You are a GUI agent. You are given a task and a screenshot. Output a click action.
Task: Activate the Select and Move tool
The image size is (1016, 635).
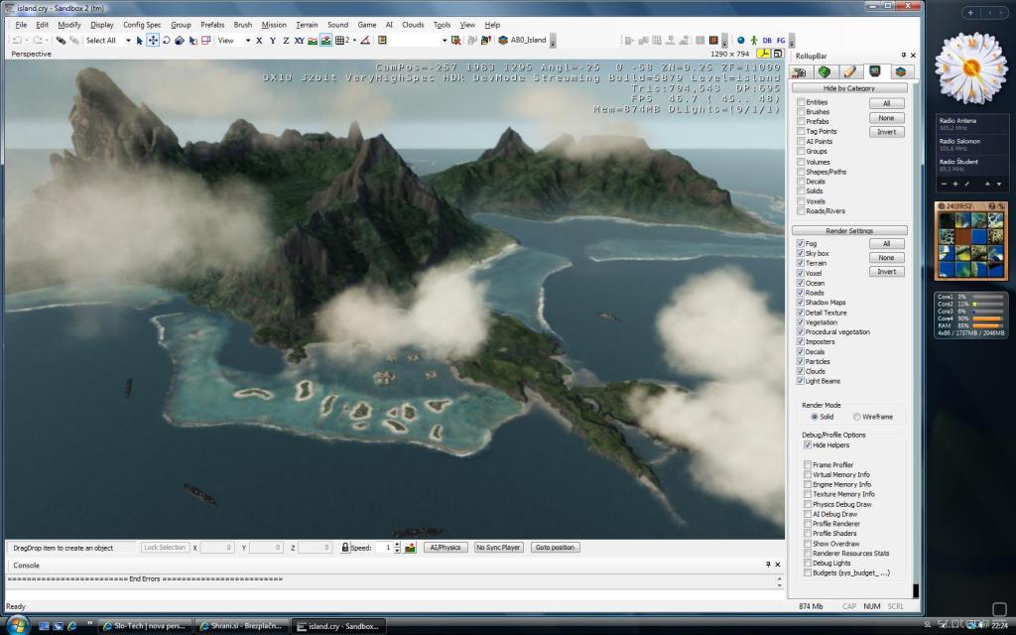[153, 40]
